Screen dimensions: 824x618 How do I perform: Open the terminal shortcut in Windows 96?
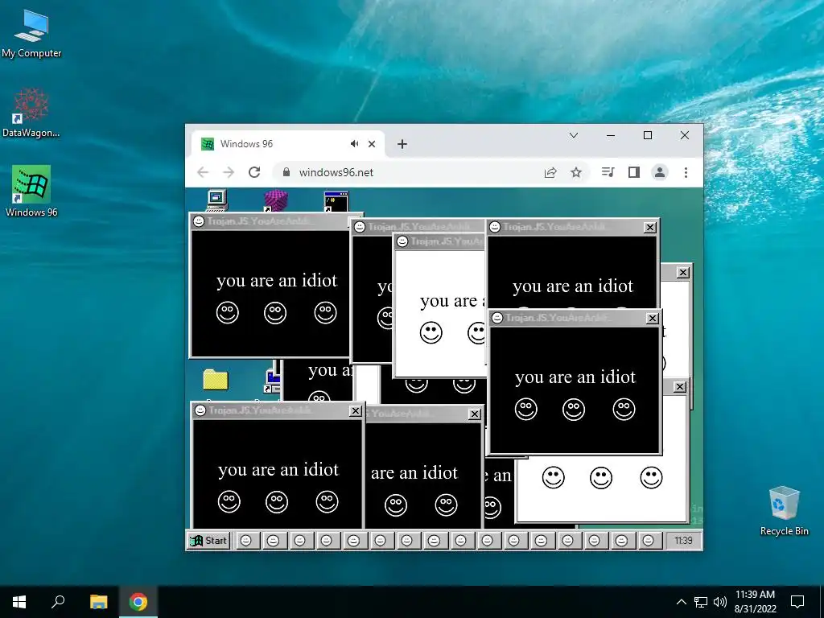(x=336, y=202)
